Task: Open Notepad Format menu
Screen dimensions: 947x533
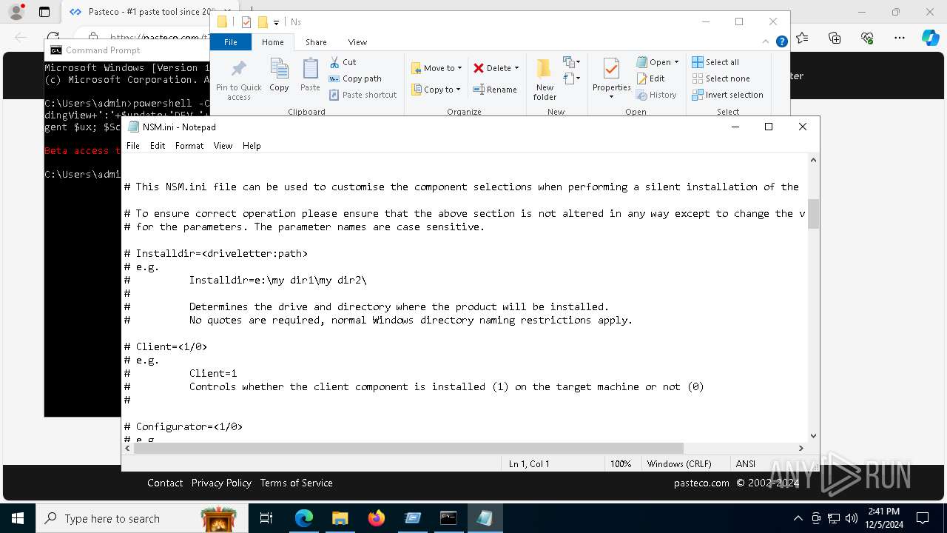Action: pyautogui.click(x=189, y=146)
